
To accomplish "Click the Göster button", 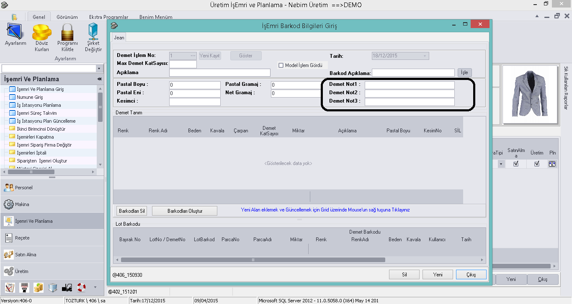I will tap(246, 56).
